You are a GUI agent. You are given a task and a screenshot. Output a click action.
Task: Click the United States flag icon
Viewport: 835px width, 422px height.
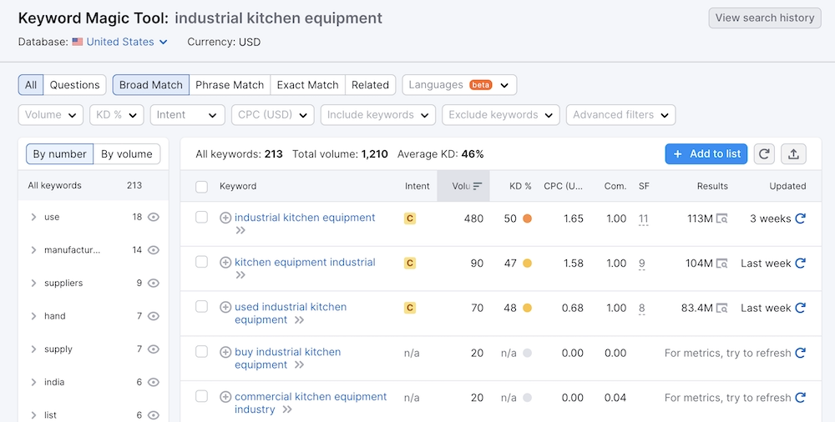[78, 42]
